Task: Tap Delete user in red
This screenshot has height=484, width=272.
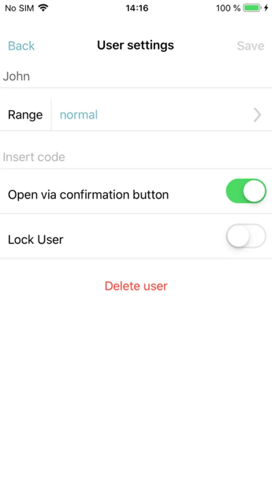Action: click(136, 286)
